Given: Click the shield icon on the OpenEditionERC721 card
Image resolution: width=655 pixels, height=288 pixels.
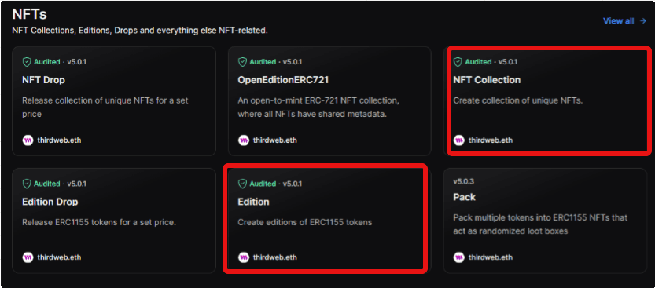Looking at the screenshot, I should [x=242, y=62].
